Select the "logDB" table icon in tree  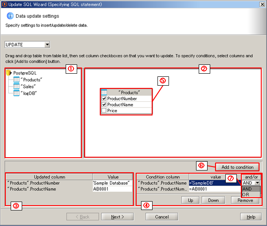(x=16, y=93)
